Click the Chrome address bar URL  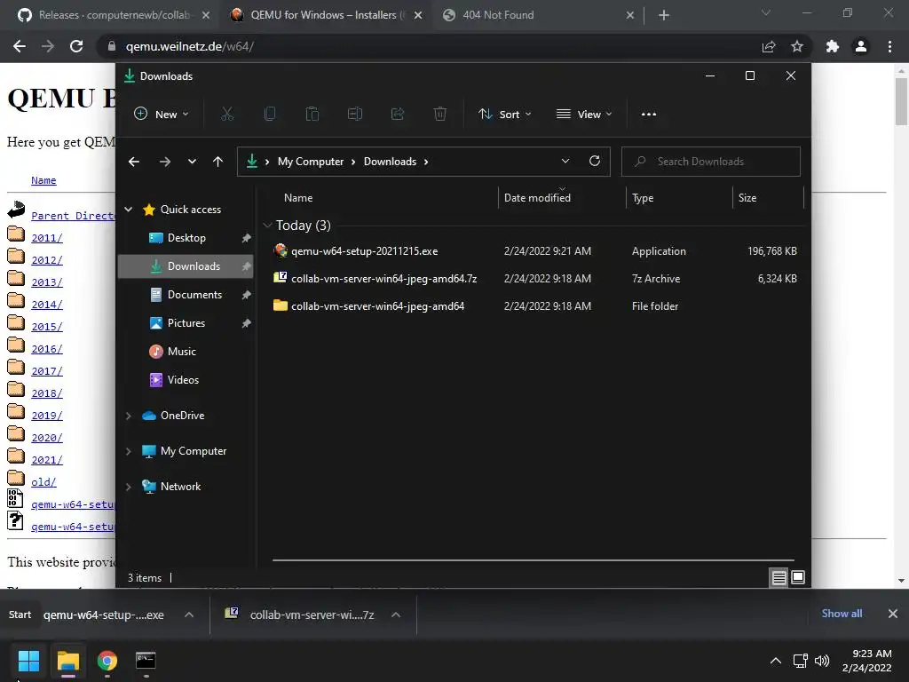click(190, 46)
